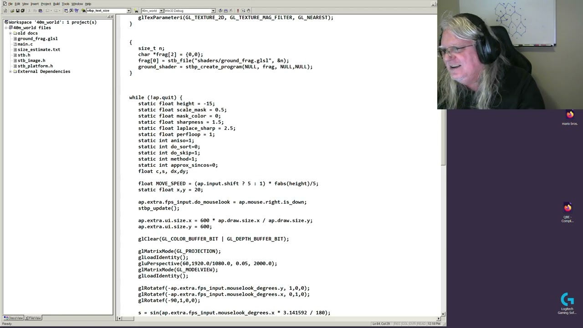Click the Copy toolbar icon
The image size is (583, 328).
[35, 11]
